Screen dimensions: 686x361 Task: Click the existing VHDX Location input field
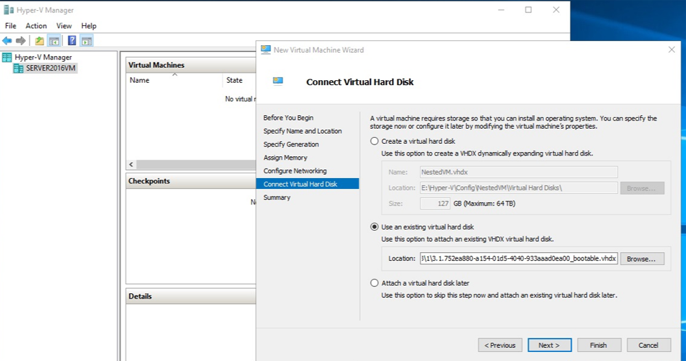click(519, 259)
